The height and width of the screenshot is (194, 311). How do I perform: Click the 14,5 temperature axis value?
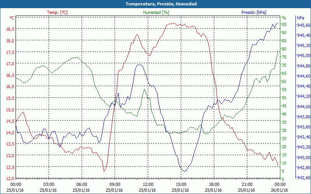click(x=10, y=121)
